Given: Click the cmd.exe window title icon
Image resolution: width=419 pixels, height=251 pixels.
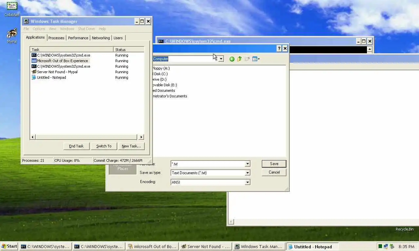Looking at the screenshot, I should click(161, 41).
